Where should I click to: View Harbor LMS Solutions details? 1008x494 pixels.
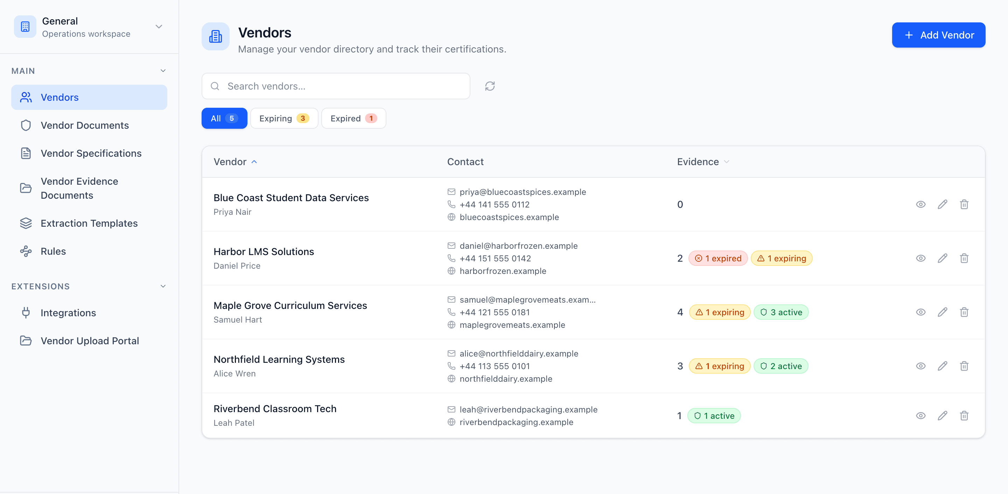[x=921, y=258]
